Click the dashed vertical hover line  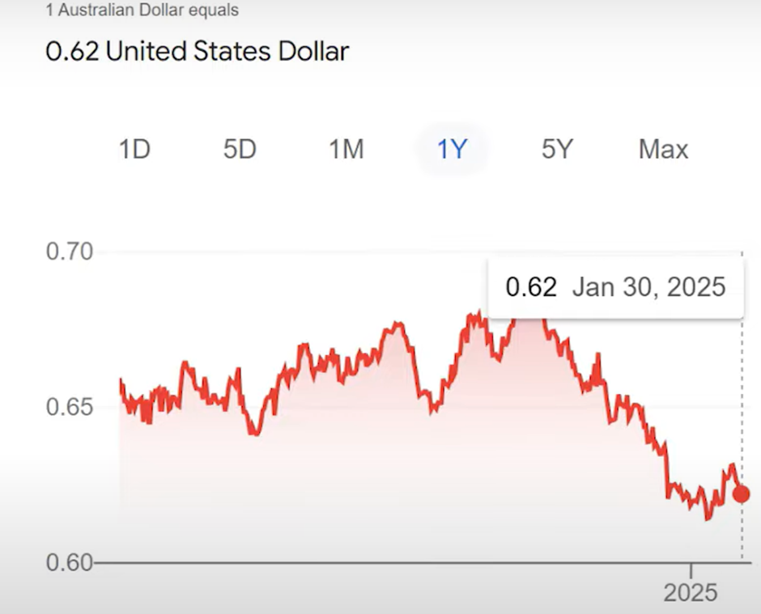[742, 404]
